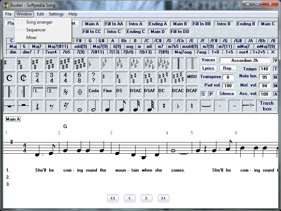Image resolution: width=281 pixels, height=211 pixels.
Task: Select the one-sharp key signature
Action: pos(9,64)
